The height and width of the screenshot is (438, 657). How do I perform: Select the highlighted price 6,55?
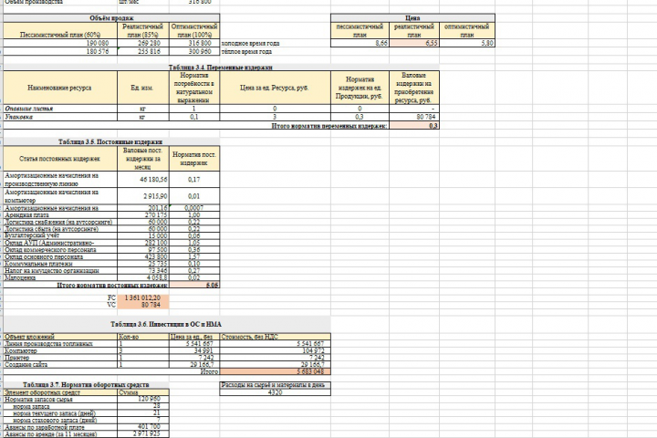(414, 43)
